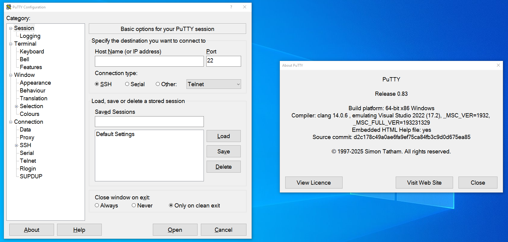This screenshot has height=242, width=508.
Task: Open the Bell settings category
Action: tap(25, 59)
